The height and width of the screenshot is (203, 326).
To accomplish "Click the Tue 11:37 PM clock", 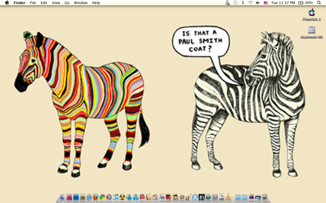I will 283,3.
